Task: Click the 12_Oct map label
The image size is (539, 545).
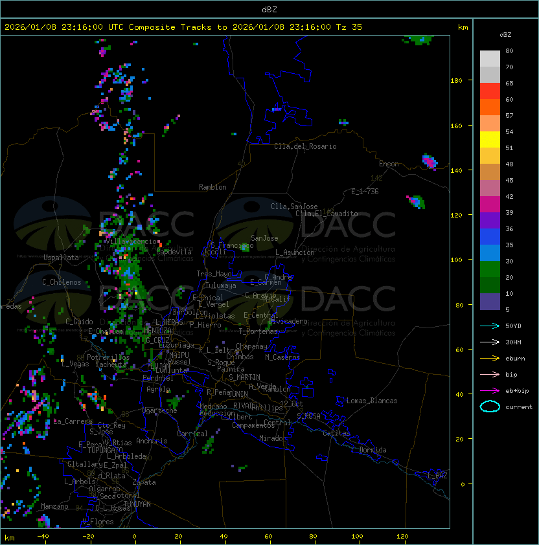Action: coord(292,404)
